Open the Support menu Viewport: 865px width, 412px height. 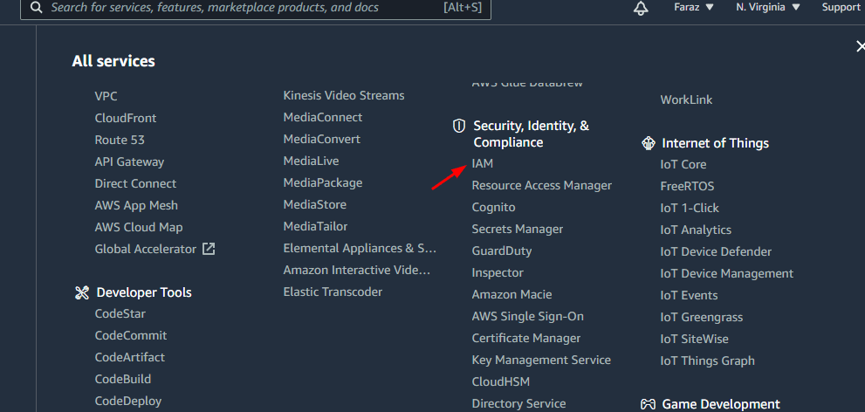pyautogui.click(x=843, y=7)
